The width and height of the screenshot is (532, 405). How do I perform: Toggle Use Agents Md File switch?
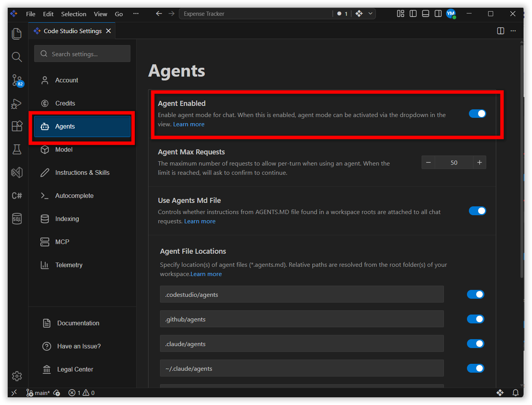pyautogui.click(x=477, y=211)
